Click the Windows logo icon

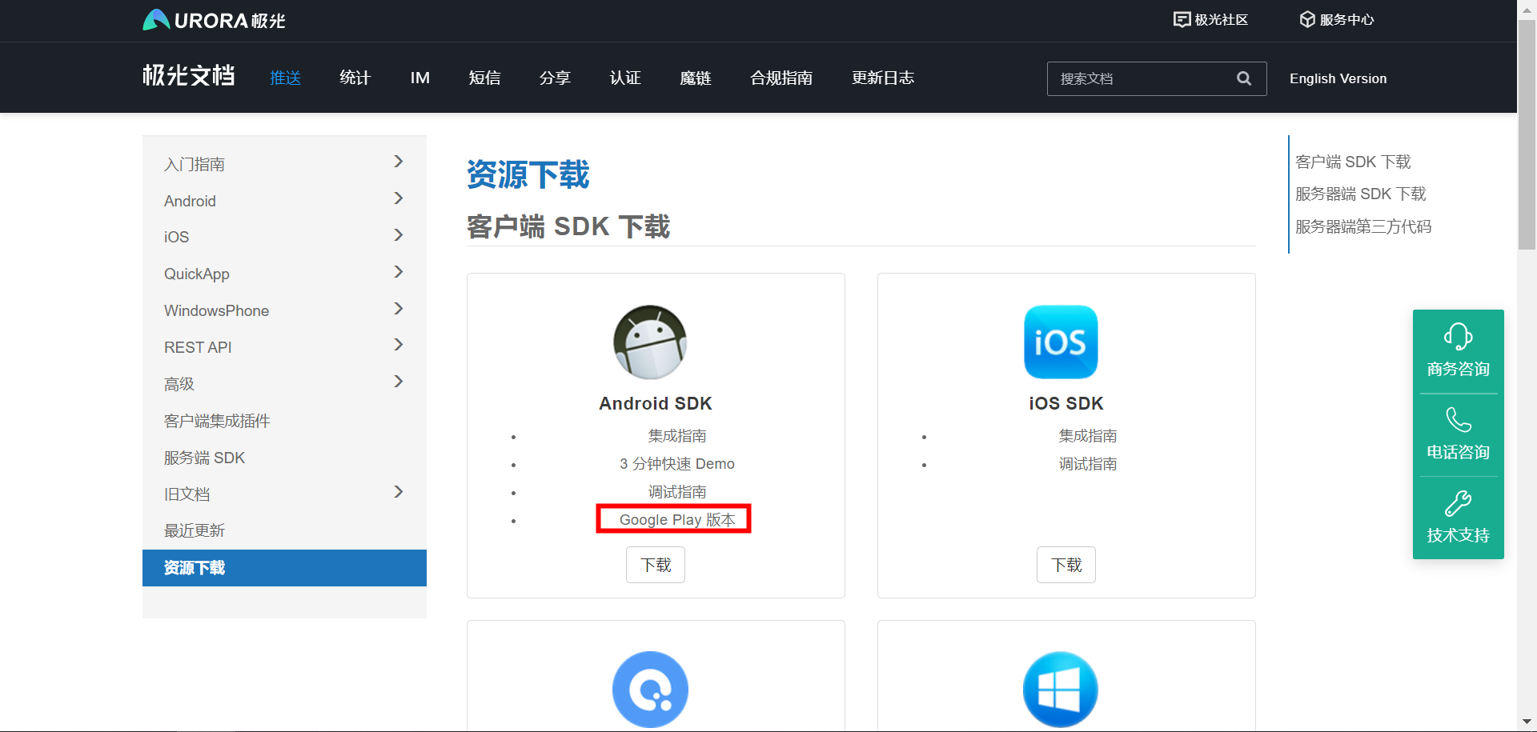click(1060, 689)
